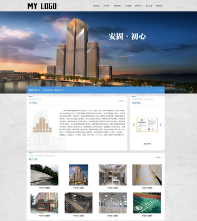
Task: Click the APTITUDE HONOR English title
Action: [x=142, y=99]
